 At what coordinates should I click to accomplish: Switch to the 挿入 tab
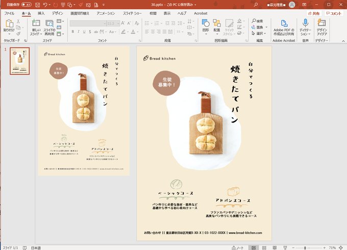41,13
